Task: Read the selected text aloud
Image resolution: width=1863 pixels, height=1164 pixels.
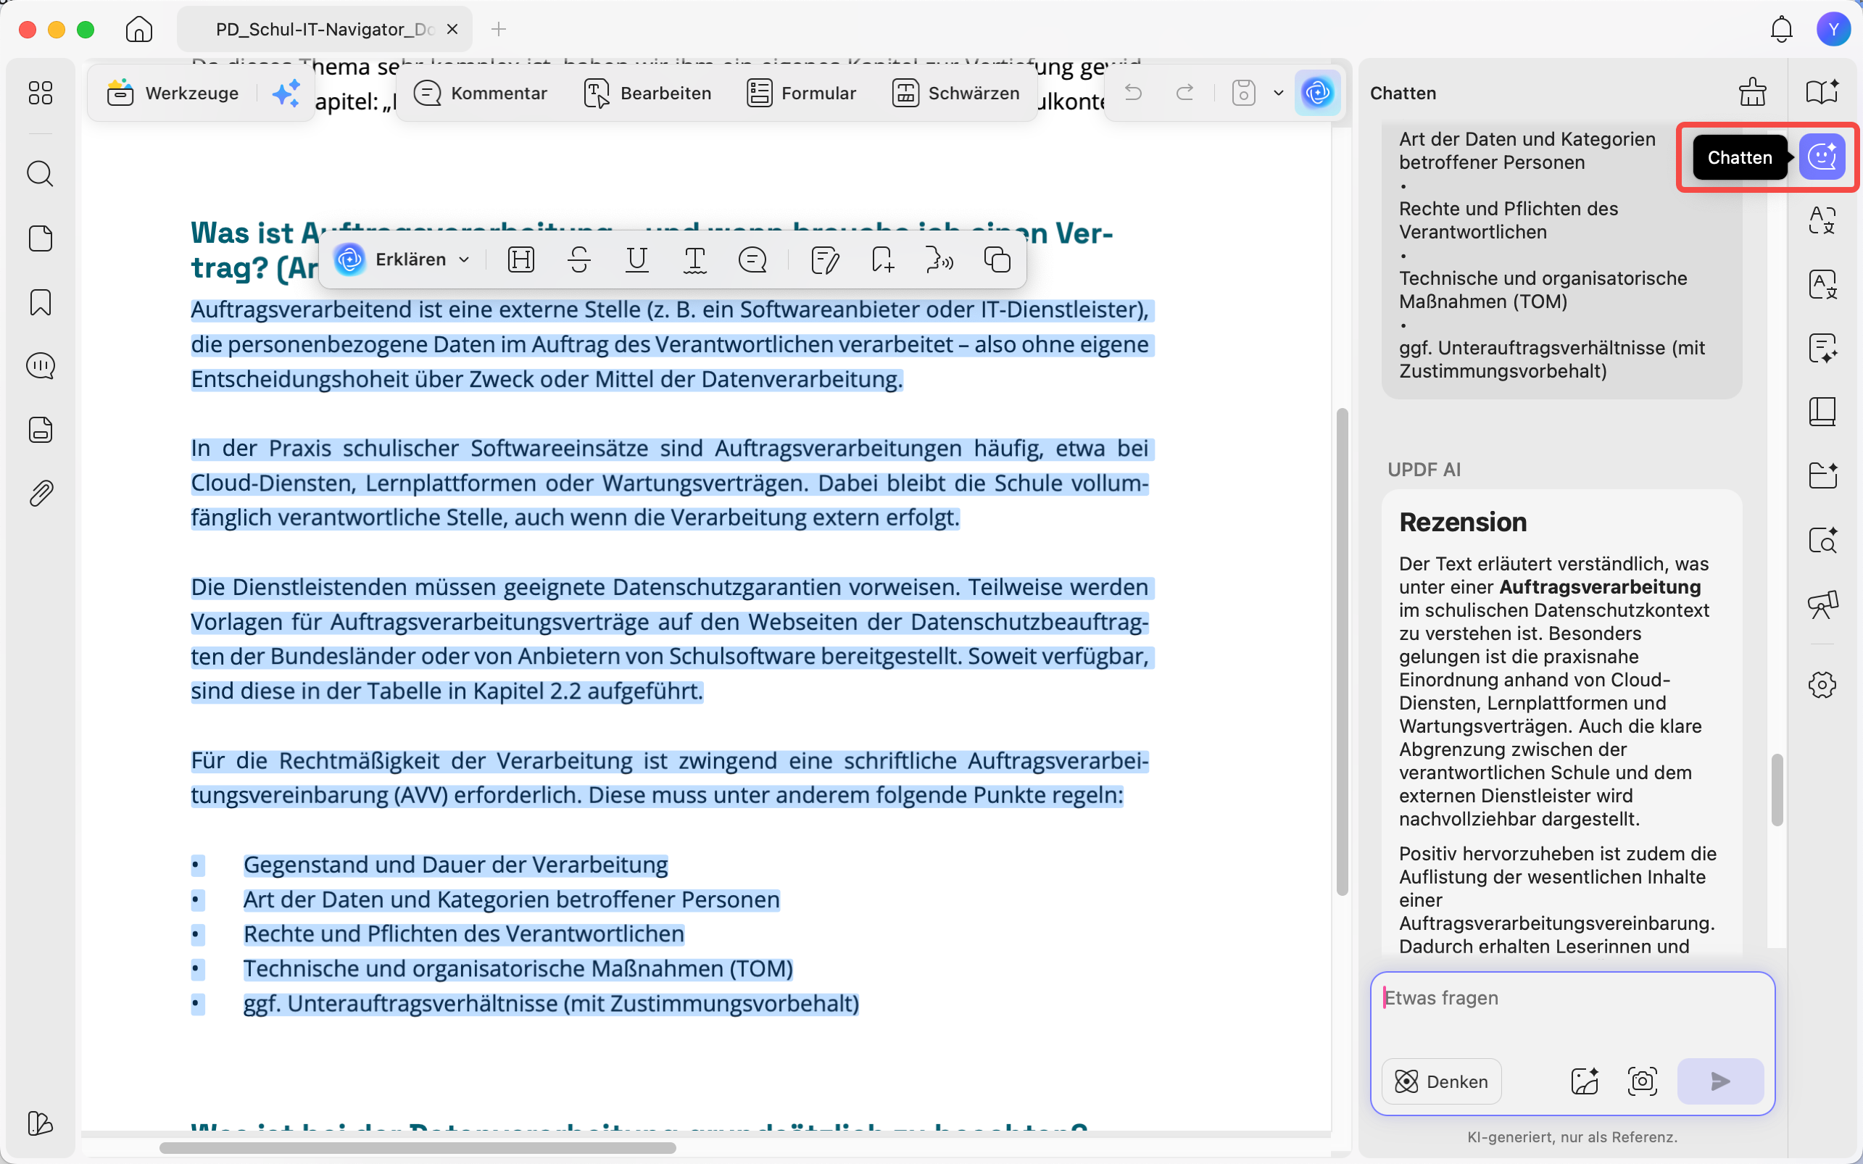Action: tap(940, 260)
